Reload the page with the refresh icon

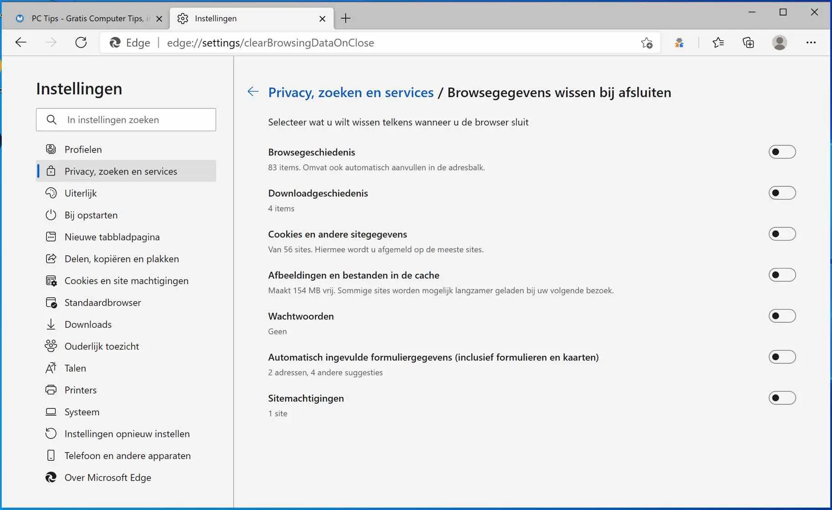(81, 42)
